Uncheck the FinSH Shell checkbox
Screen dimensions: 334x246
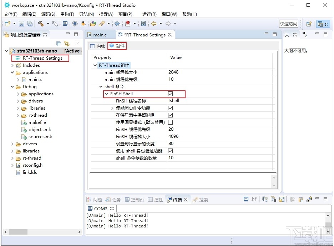click(170, 94)
